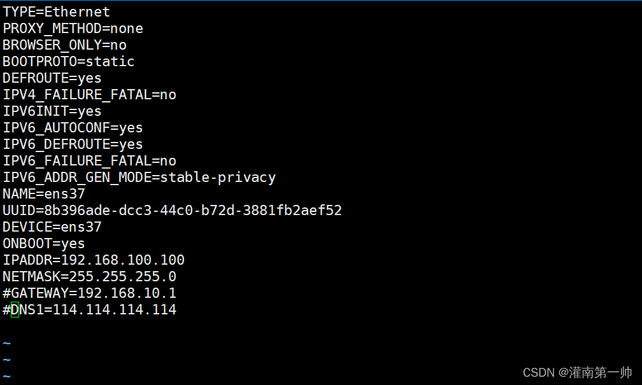
Task: Place cursor on PROXY_METHOD=none line
Action: coord(73,29)
